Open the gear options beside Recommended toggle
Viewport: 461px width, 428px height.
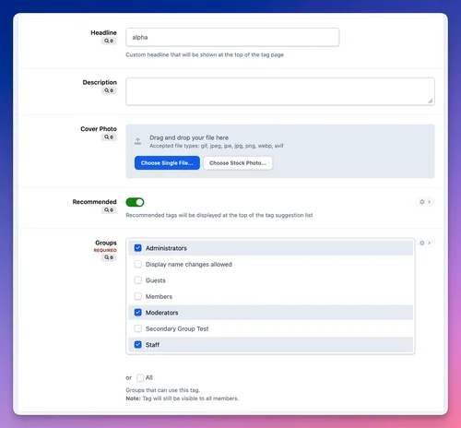click(x=425, y=202)
